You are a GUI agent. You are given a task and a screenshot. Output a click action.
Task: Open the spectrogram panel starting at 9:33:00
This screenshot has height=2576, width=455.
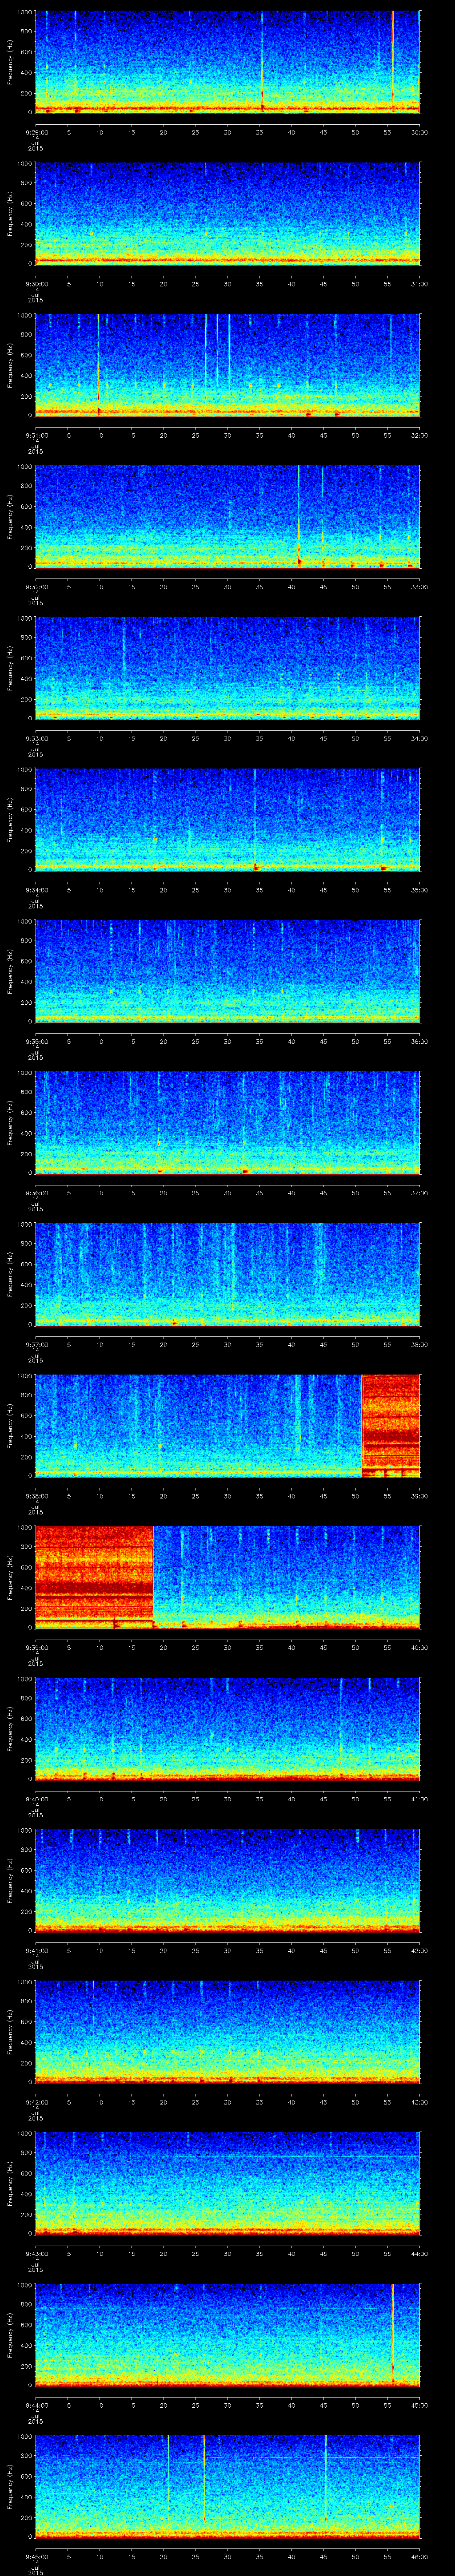pyautogui.click(x=227, y=668)
